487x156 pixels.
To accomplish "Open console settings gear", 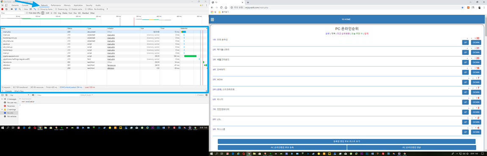I will (x=206, y=95).
